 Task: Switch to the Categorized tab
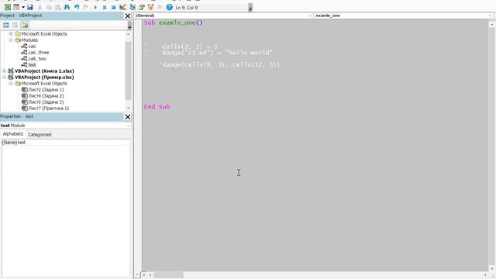[40, 135]
